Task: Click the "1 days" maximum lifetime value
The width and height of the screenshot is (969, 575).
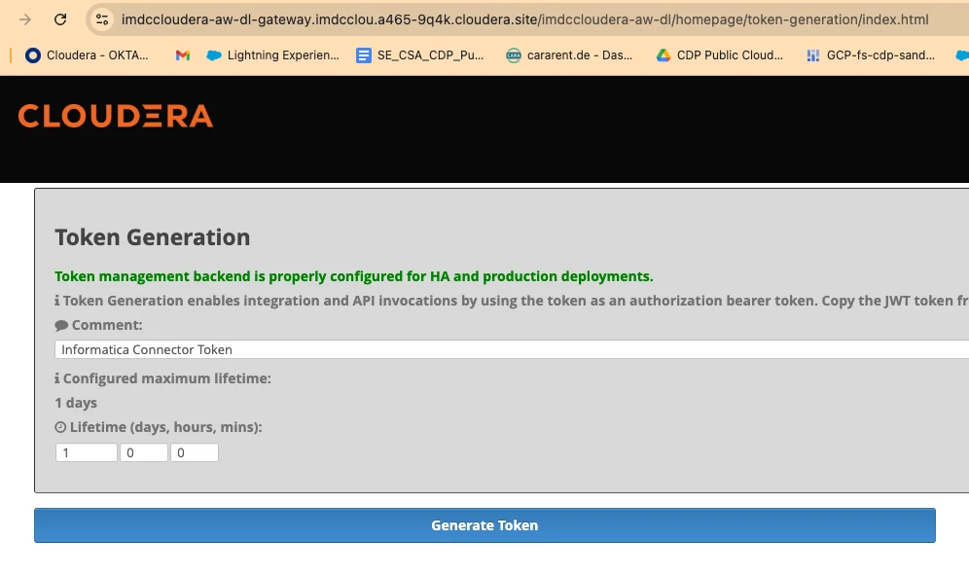Action: (x=76, y=403)
